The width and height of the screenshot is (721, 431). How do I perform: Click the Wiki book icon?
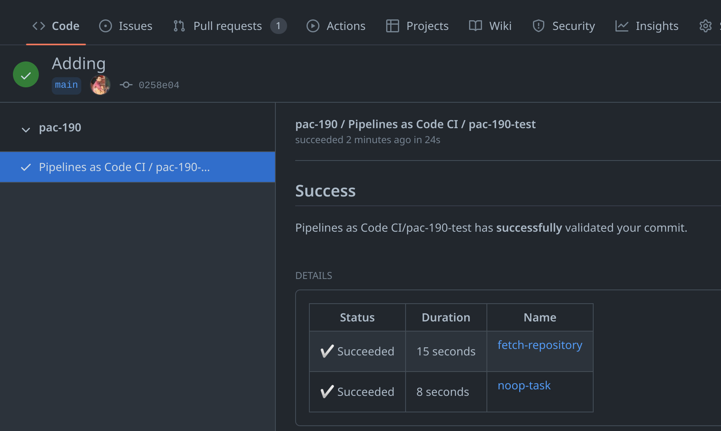coord(475,26)
